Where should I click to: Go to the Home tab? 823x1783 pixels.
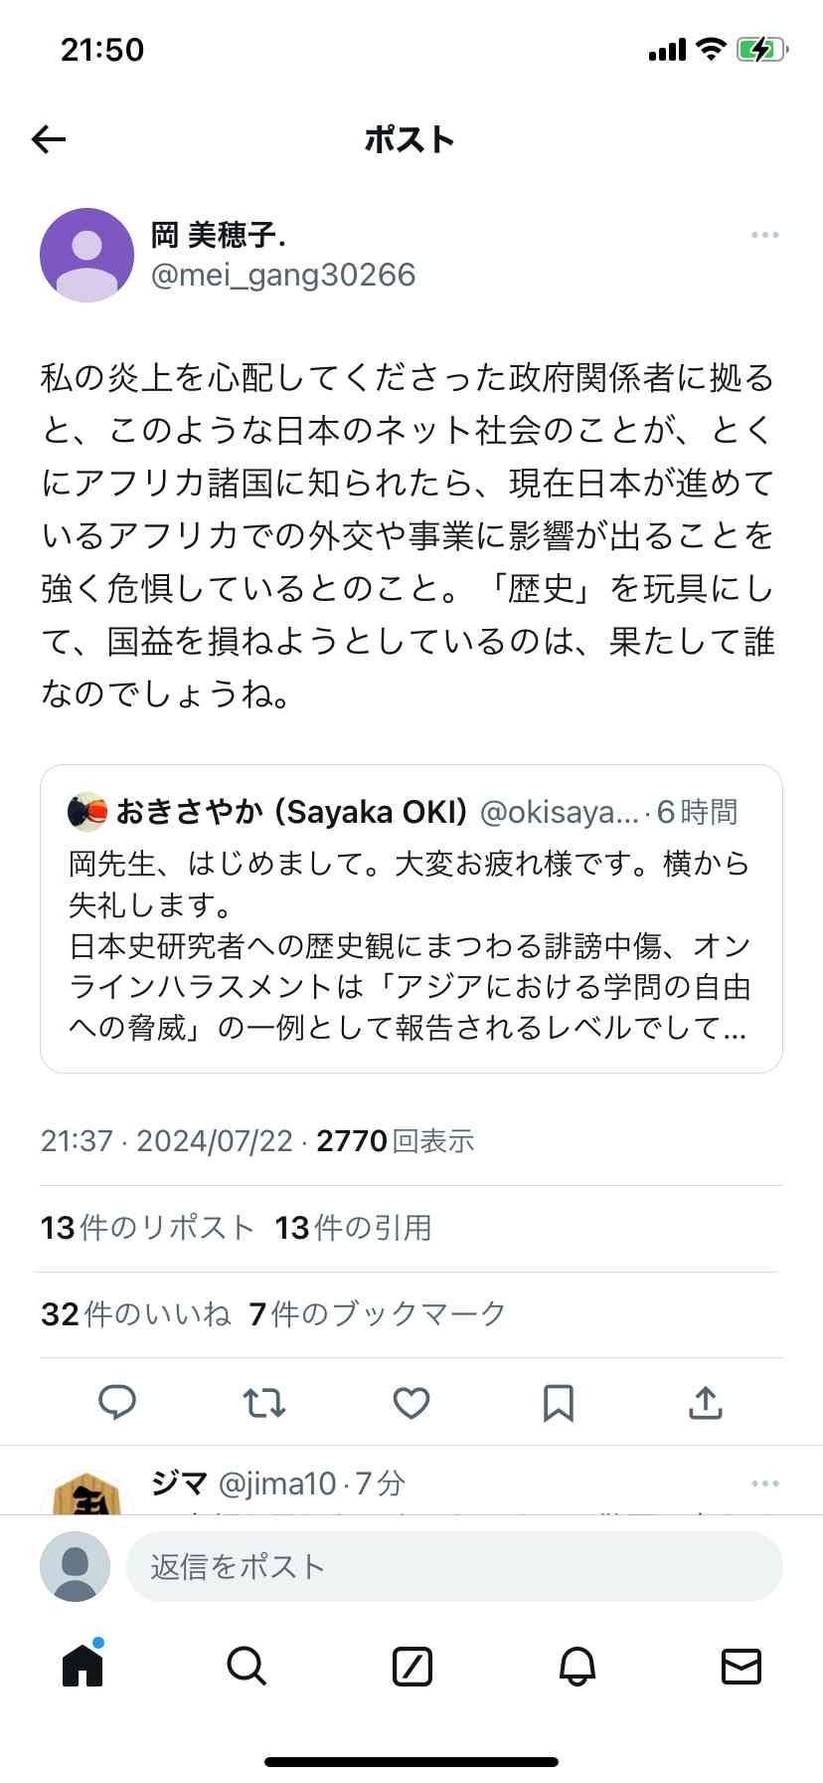(82, 1665)
